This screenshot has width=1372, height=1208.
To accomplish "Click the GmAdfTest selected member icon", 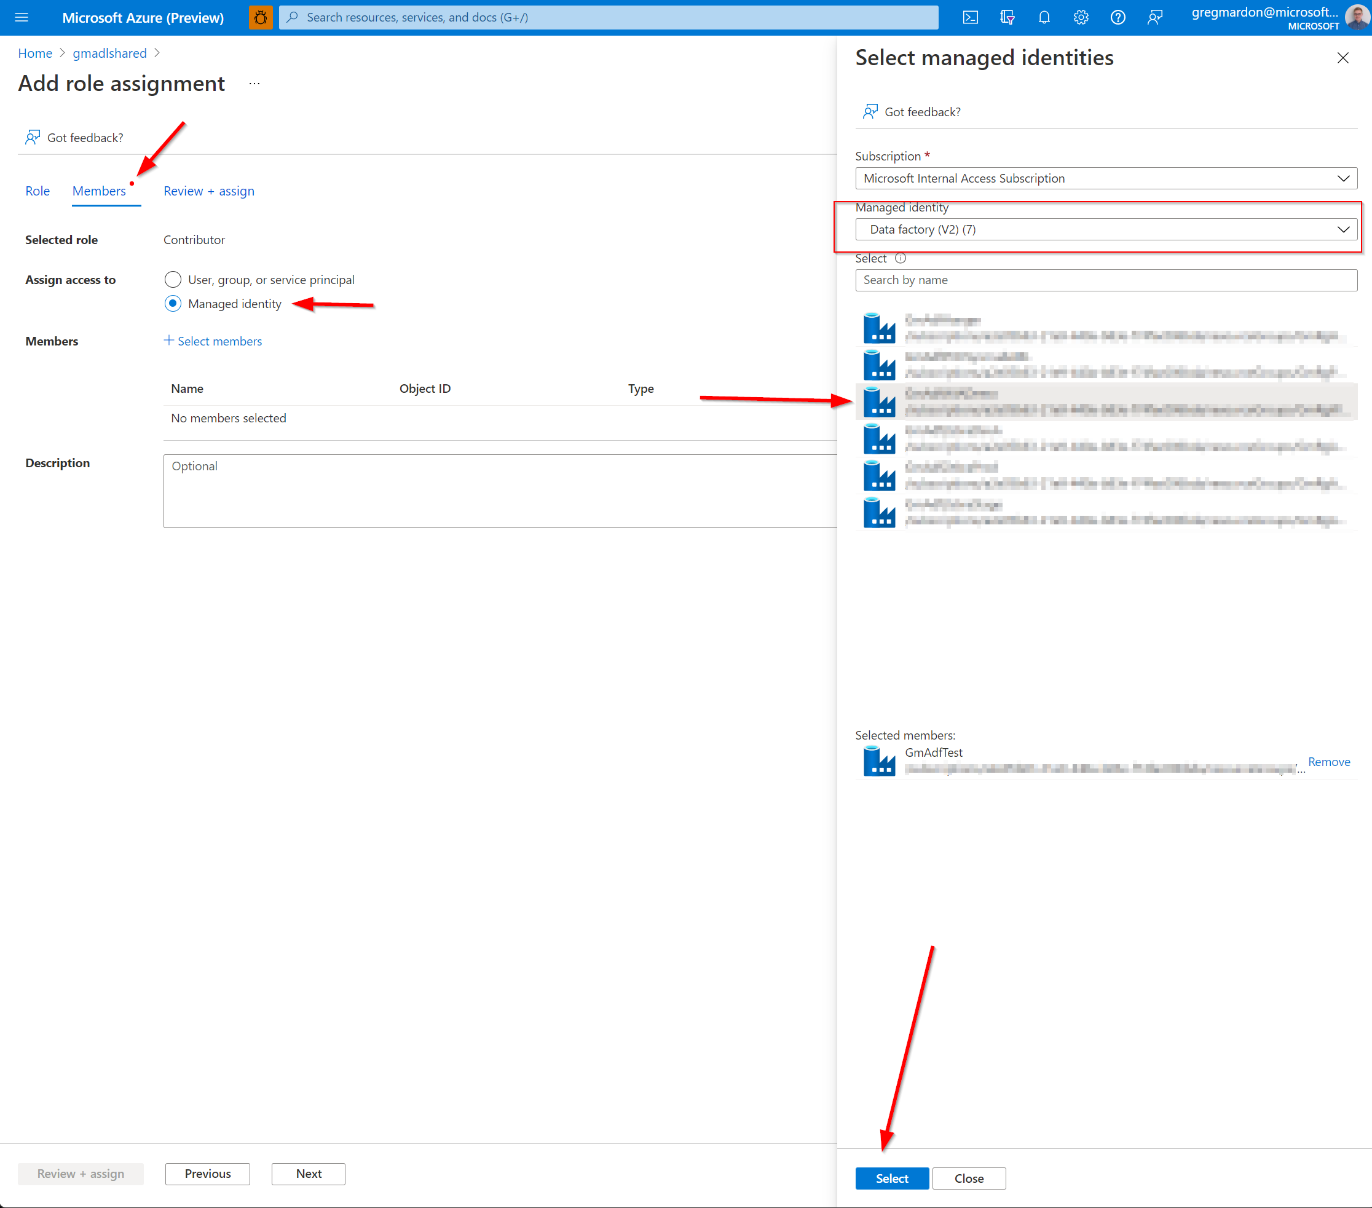I will pyautogui.click(x=878, y=761).
